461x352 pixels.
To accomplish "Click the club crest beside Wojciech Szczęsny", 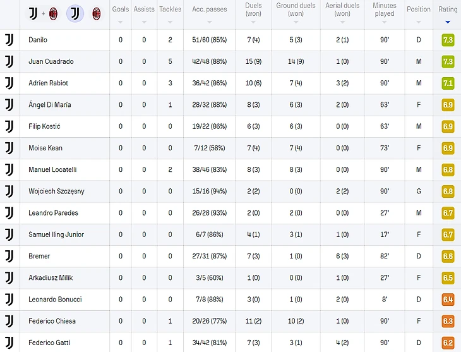I will point(9,191).
